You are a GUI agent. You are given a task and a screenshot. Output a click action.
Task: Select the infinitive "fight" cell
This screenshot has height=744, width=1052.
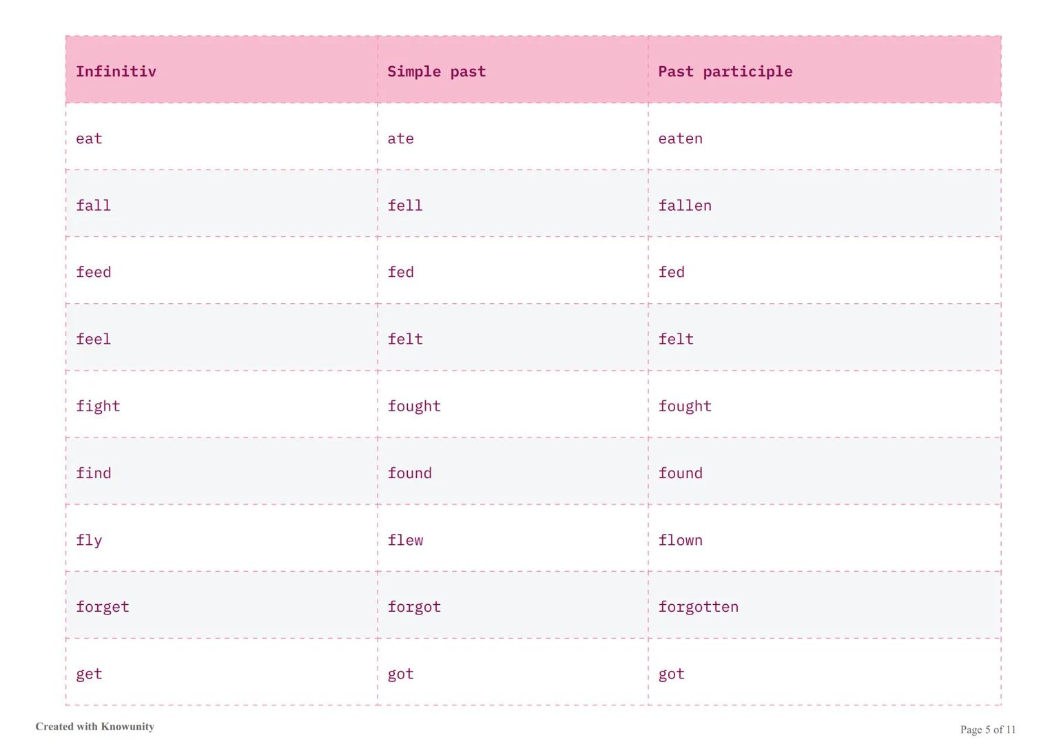98,406
